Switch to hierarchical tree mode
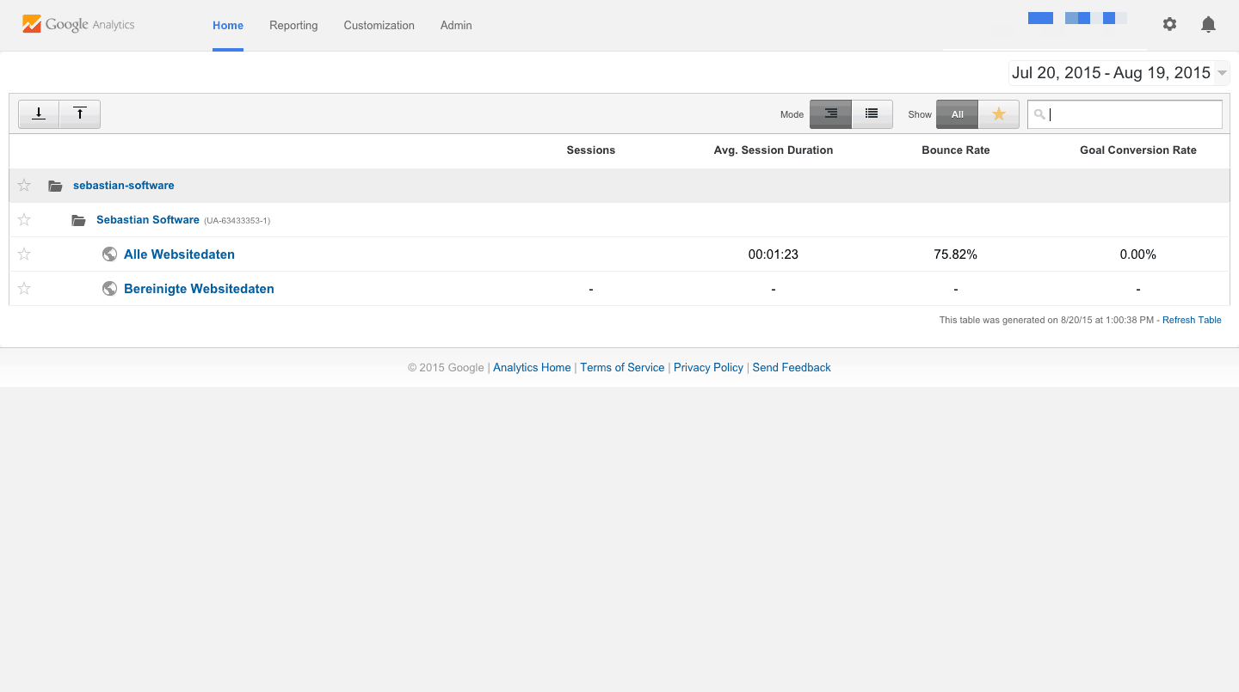 coord(830,113)
